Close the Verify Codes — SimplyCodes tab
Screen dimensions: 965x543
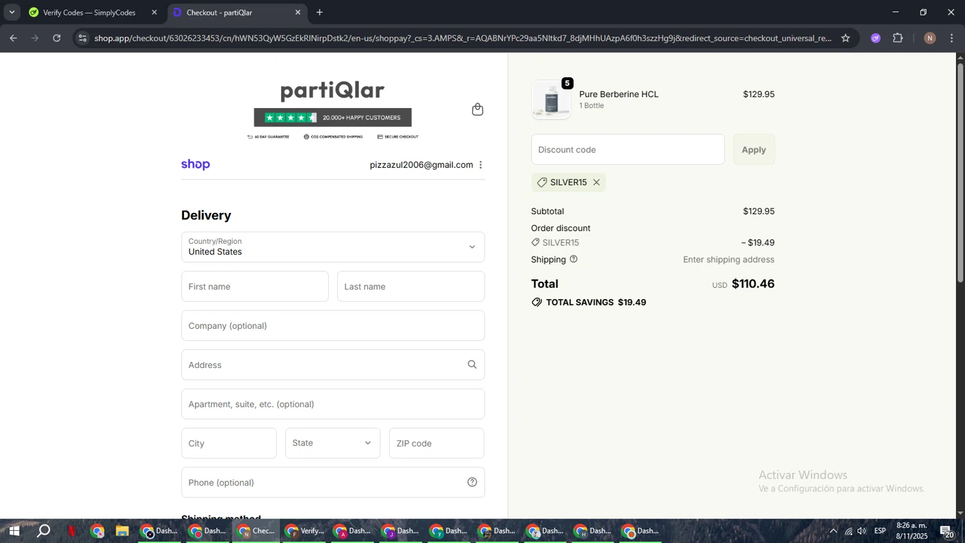coord(154,12)
